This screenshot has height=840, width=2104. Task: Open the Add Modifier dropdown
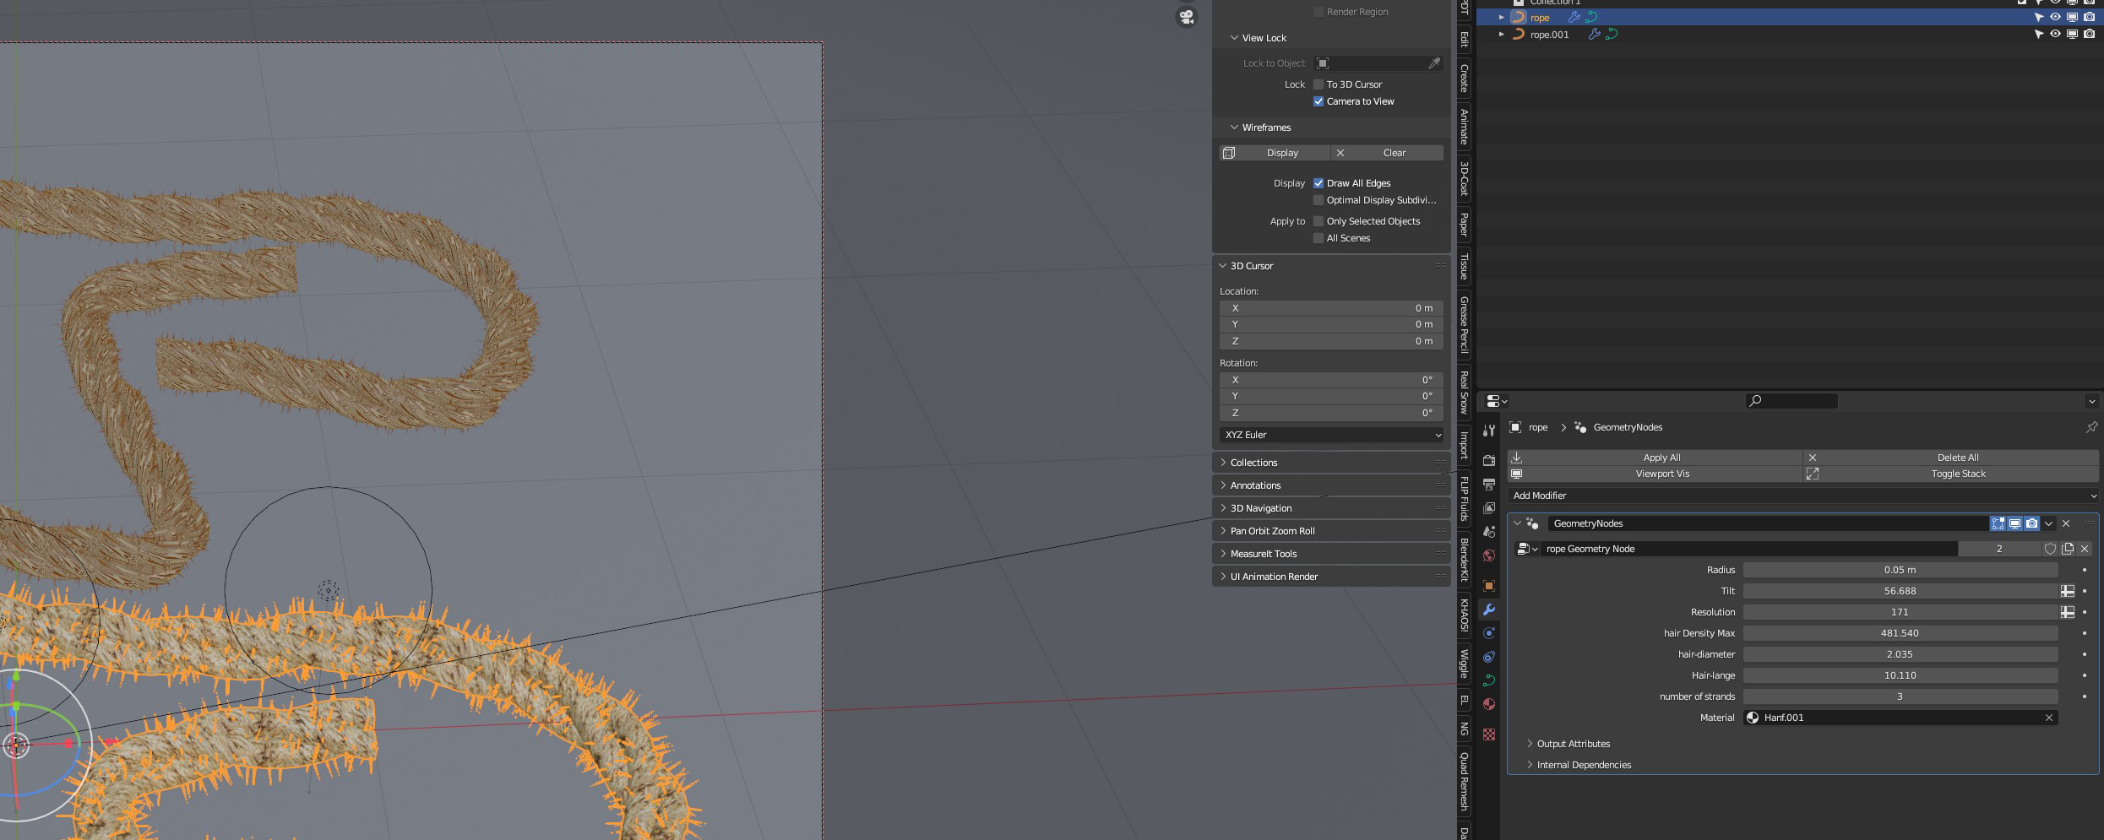1803,496
